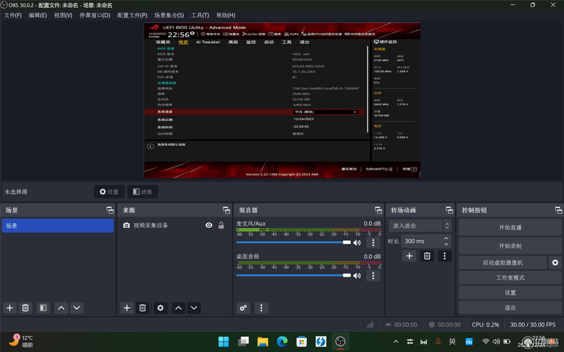Screen dimensions: 564x352
Task: Toggle visibility of 视频采集设备 source
Action: 209,225
